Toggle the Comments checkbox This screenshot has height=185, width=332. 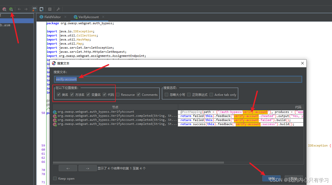coord(139,95)
